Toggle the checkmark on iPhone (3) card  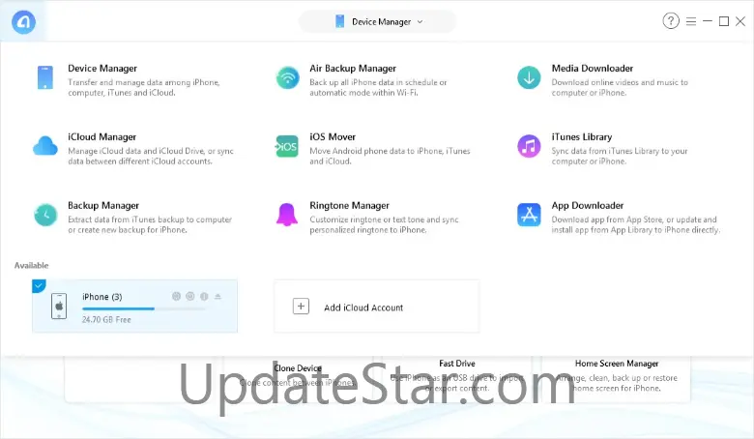pyautogui.click(x=39, y=285)
